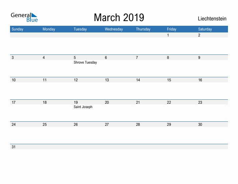Screen dimensions: 238x184
Task: Click date 13 on Wednesday
Action: pyautogui.click(x=107, y=80)
